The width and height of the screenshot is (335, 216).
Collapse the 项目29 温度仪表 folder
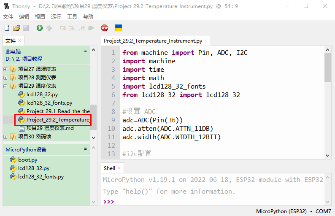[x=5, y=86]
